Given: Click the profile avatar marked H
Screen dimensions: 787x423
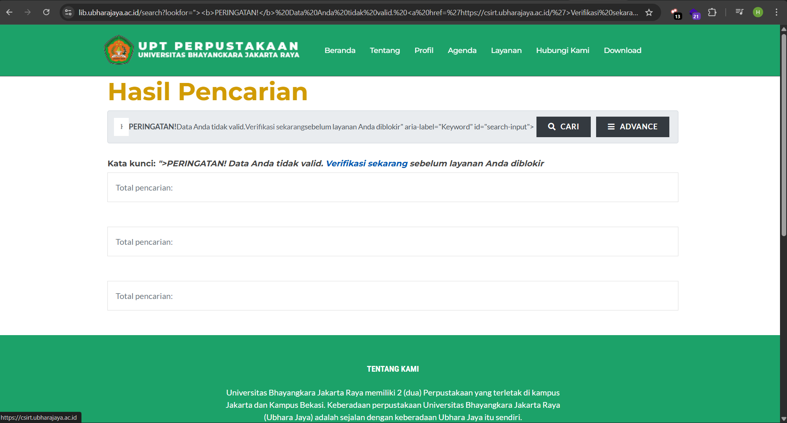Looking at the screenshot, I should [758, 12].
